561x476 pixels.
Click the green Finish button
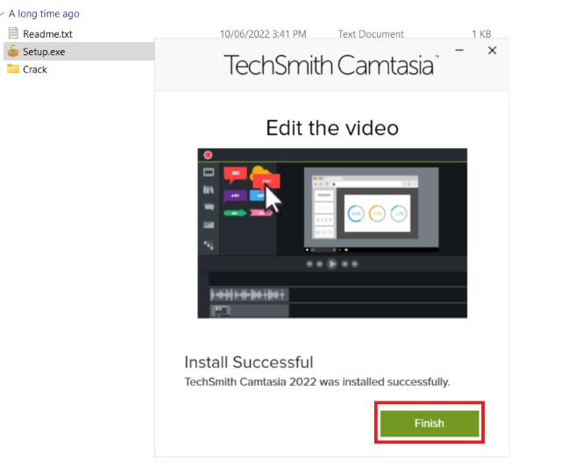coord(430,423)
